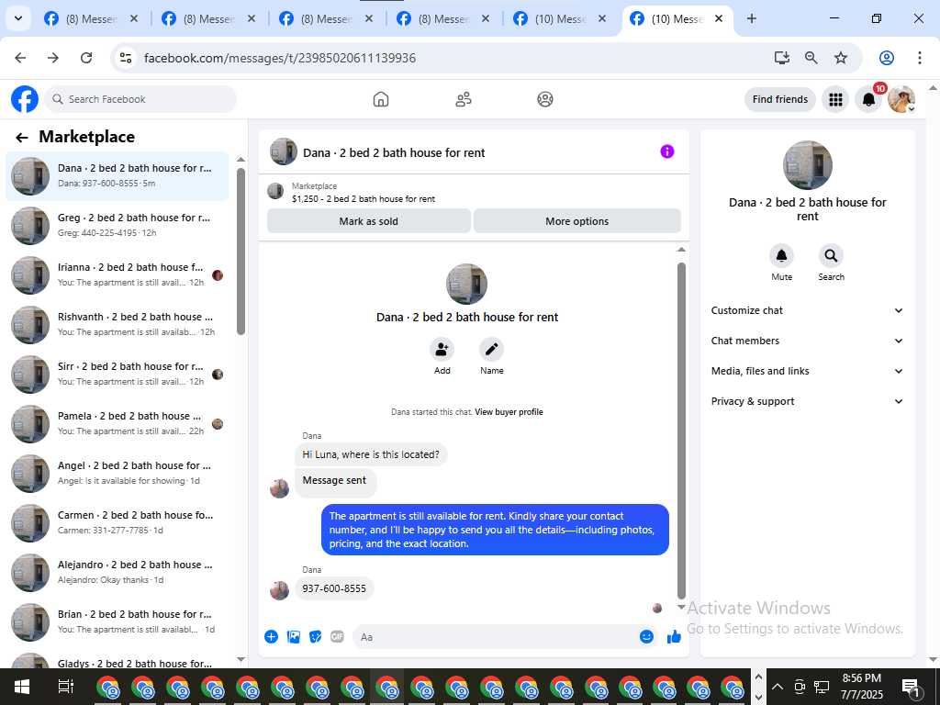Switch to the first (8) Messenger tab
Screen dimensions: 940x705
click(x=91, y=19)
